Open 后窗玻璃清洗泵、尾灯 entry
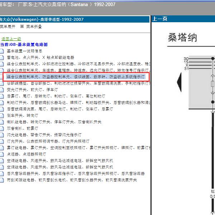 point(60,109)
